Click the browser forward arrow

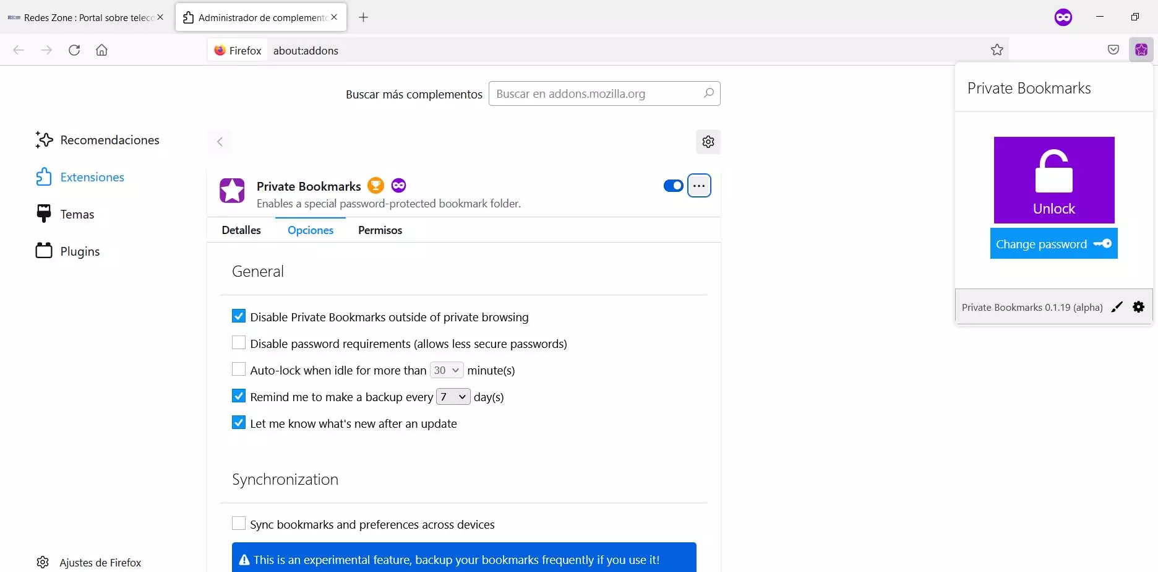46,50
